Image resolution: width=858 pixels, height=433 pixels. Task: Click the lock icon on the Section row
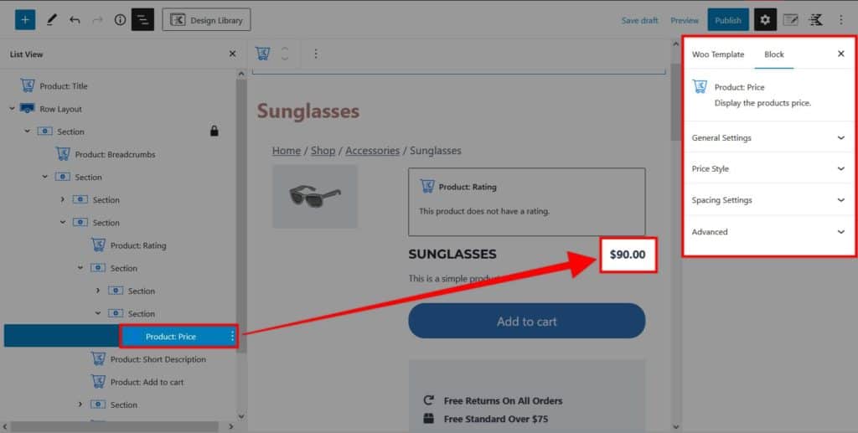coord(214,131)
